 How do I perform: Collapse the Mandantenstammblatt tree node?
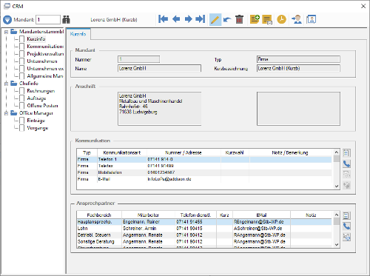6,32
